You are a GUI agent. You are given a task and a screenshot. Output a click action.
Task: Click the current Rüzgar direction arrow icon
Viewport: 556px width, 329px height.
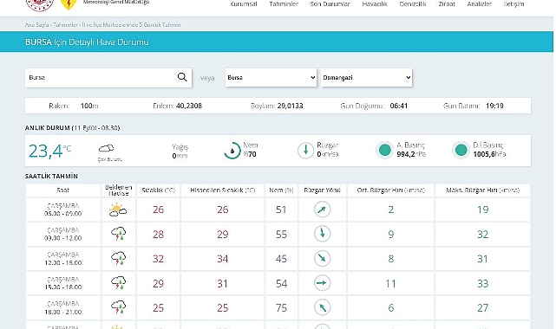pyautogui.click(x=305, y=151)
